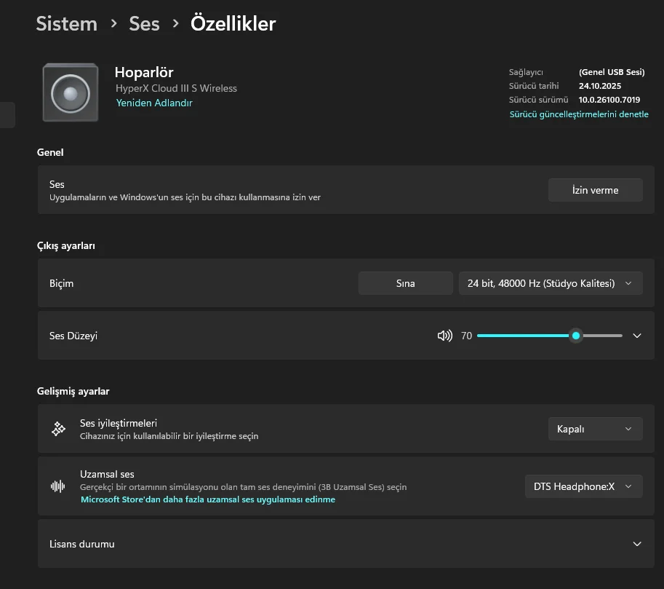
Task: Expand the Ses Düzeyi volume row chevron
Action: pos(637,336)
